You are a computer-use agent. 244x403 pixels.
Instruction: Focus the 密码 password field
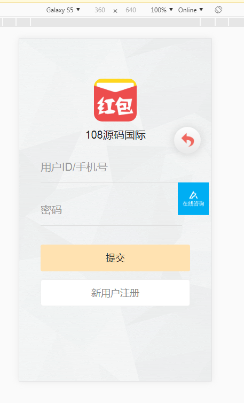tap(111, 210)
